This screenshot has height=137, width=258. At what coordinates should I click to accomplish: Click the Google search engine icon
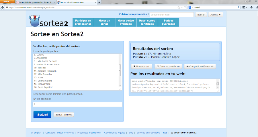click(190, 7)
